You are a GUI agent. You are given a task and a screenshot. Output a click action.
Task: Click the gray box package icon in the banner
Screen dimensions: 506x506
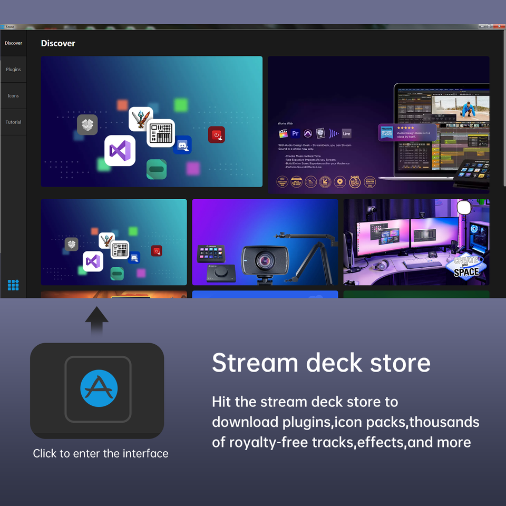(87, 124)
